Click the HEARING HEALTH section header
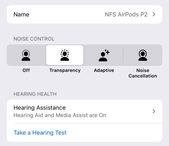This screenshot has height=146, width=169. [x=35, y=94]
